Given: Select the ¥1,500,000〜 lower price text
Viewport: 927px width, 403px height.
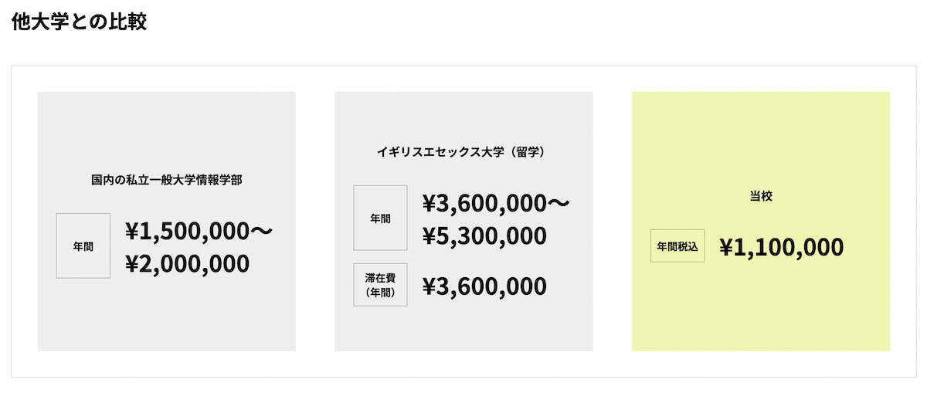Looking at the screenshot, I should [199, 231].
